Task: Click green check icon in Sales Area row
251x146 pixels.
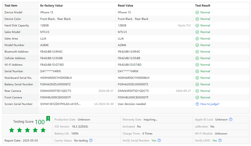Action: click(x=197, y=39)
